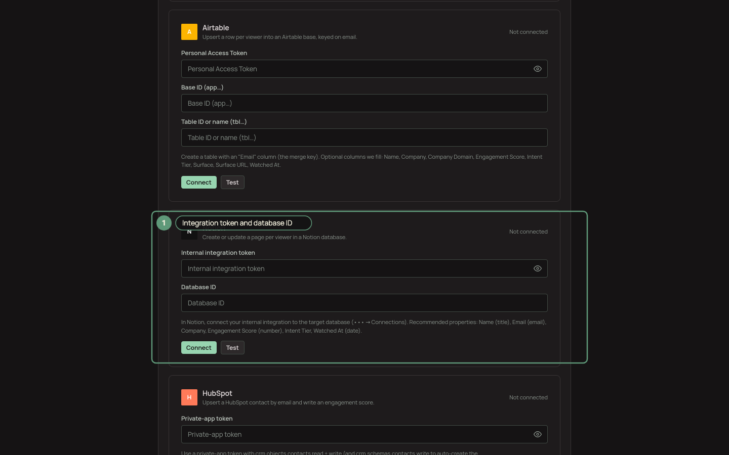This screenshot has width=729, height=455.
Task: Click 'Upsert a HubSpot contact' description
Action: point(288,402)
